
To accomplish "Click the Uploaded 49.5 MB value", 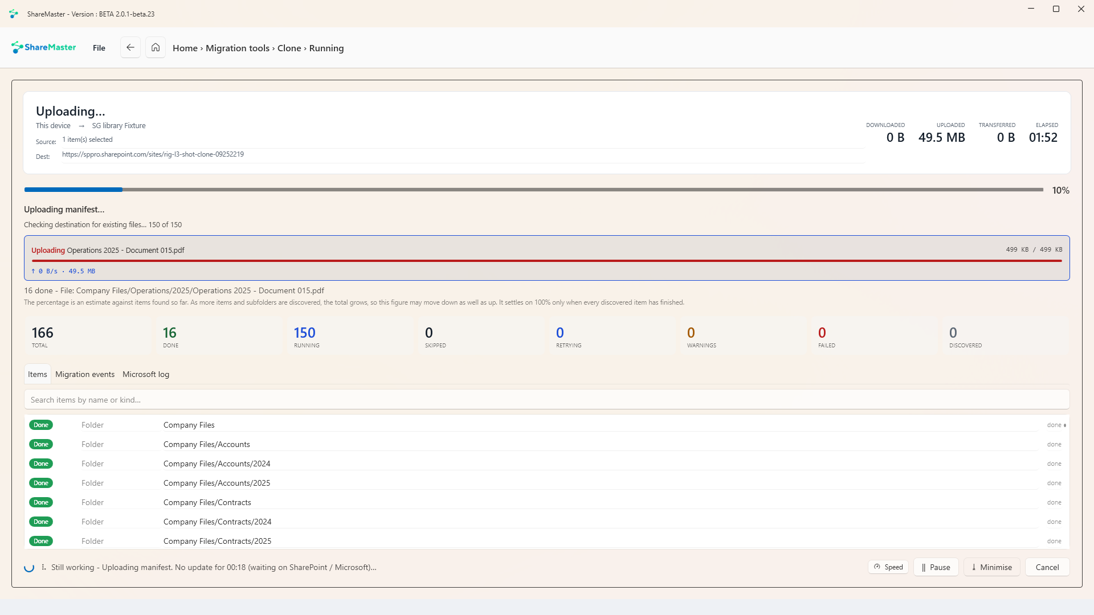I will tap(942, 138).
